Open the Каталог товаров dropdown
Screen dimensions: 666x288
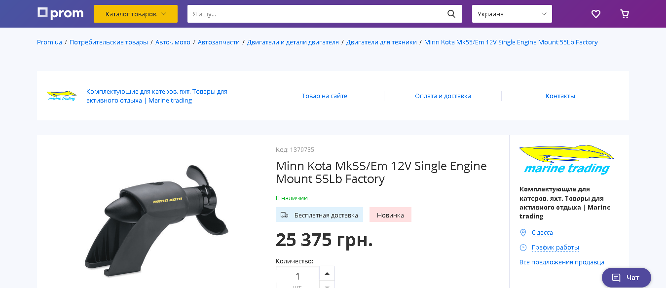pyautogui.click(x=136, y=14)
